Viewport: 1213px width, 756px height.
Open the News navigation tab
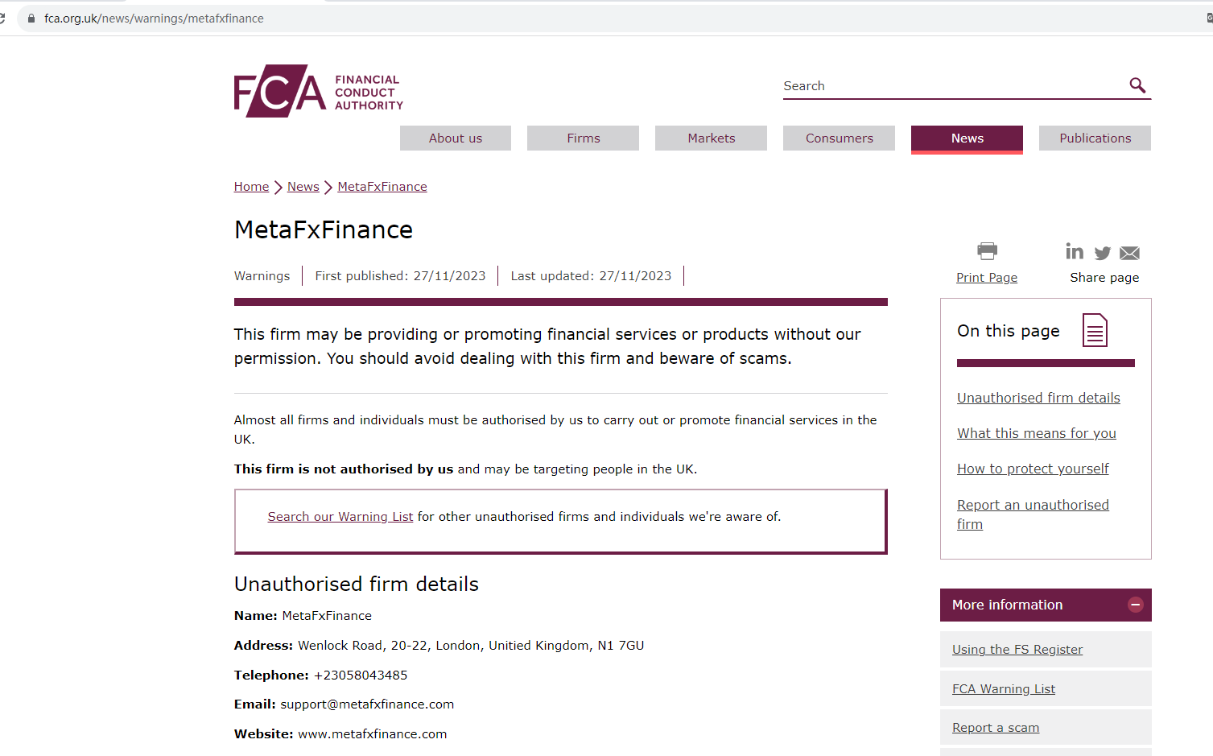pyautogui.click(x=967, y=138)
